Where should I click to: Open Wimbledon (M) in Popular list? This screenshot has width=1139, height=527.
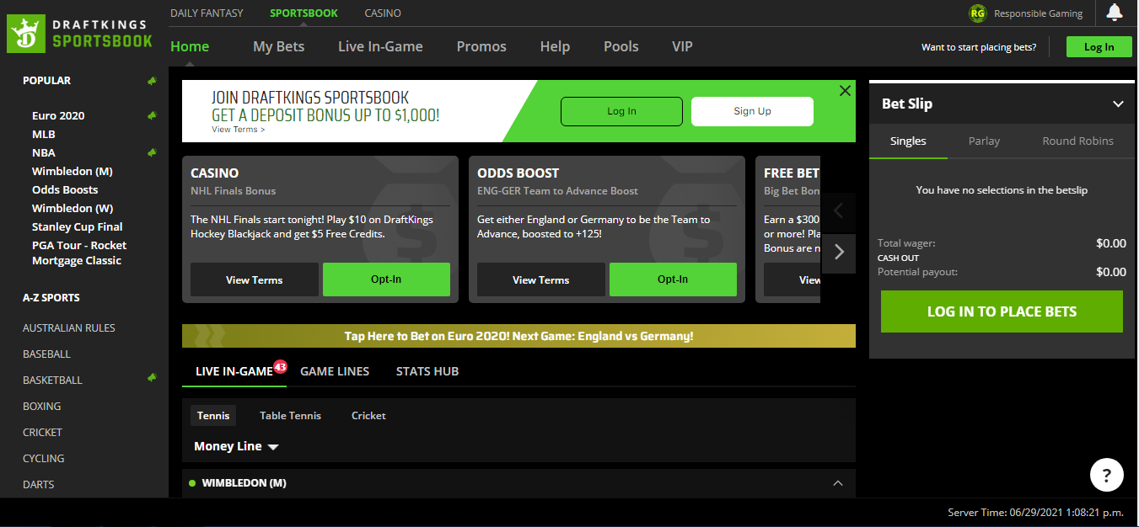click(73, 171)
